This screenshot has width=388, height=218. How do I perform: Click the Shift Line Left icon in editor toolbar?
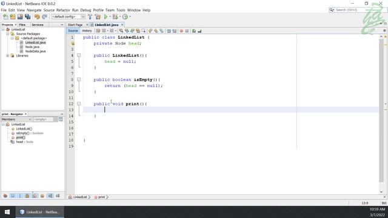point(169,31)
